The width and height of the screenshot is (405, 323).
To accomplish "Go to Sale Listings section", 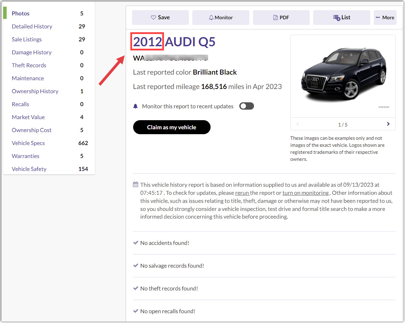I will [x=27, y=39].
